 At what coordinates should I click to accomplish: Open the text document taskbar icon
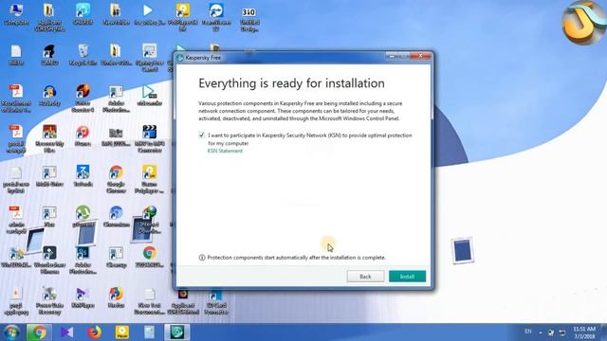(x=150, y=332)
